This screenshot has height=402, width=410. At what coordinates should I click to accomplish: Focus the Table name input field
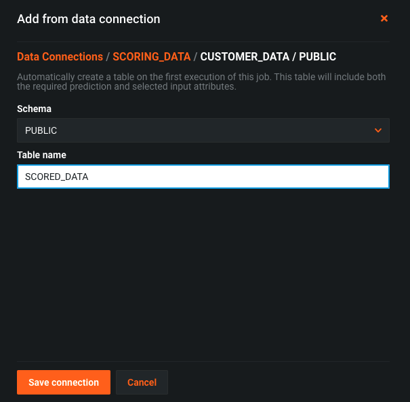point(203,177)
